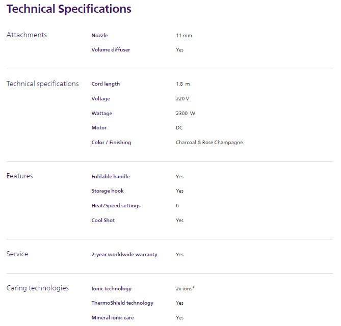Viewport: 341px width, 326px height.
Task: Click the Storage hook label
Action: coord(108,191)
